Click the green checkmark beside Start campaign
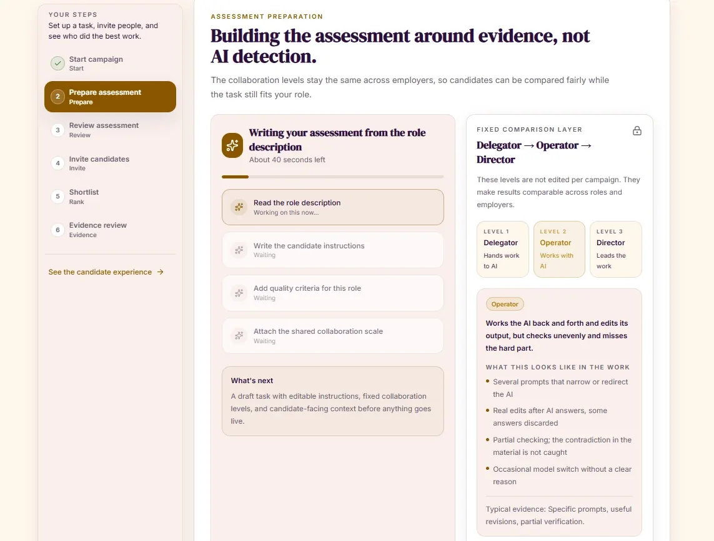Image resolution: width=714 pixels, height=541 pixels. (x=57, y=63)
